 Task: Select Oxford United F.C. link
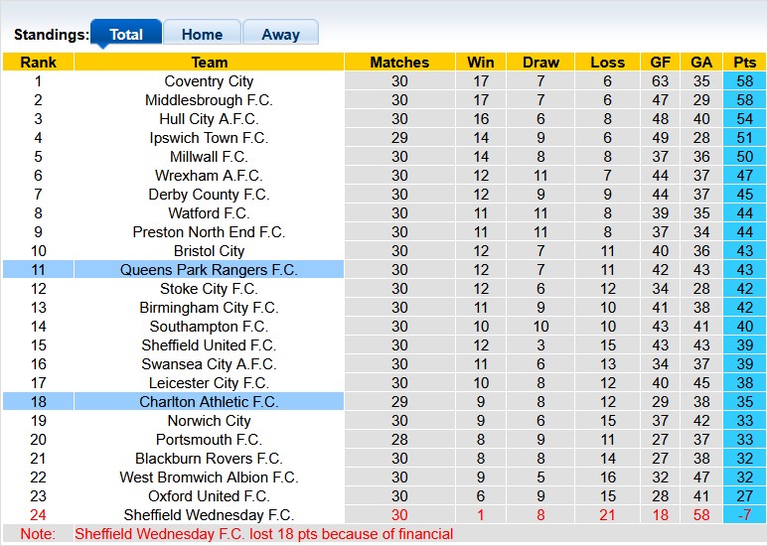(209, 496)
